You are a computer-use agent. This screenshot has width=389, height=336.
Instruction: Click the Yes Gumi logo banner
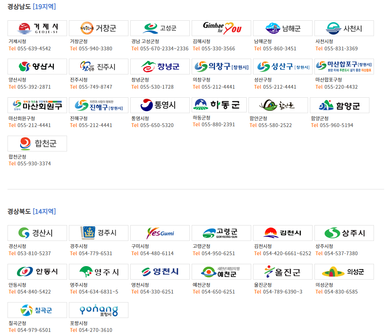click(x=160, y=233)
